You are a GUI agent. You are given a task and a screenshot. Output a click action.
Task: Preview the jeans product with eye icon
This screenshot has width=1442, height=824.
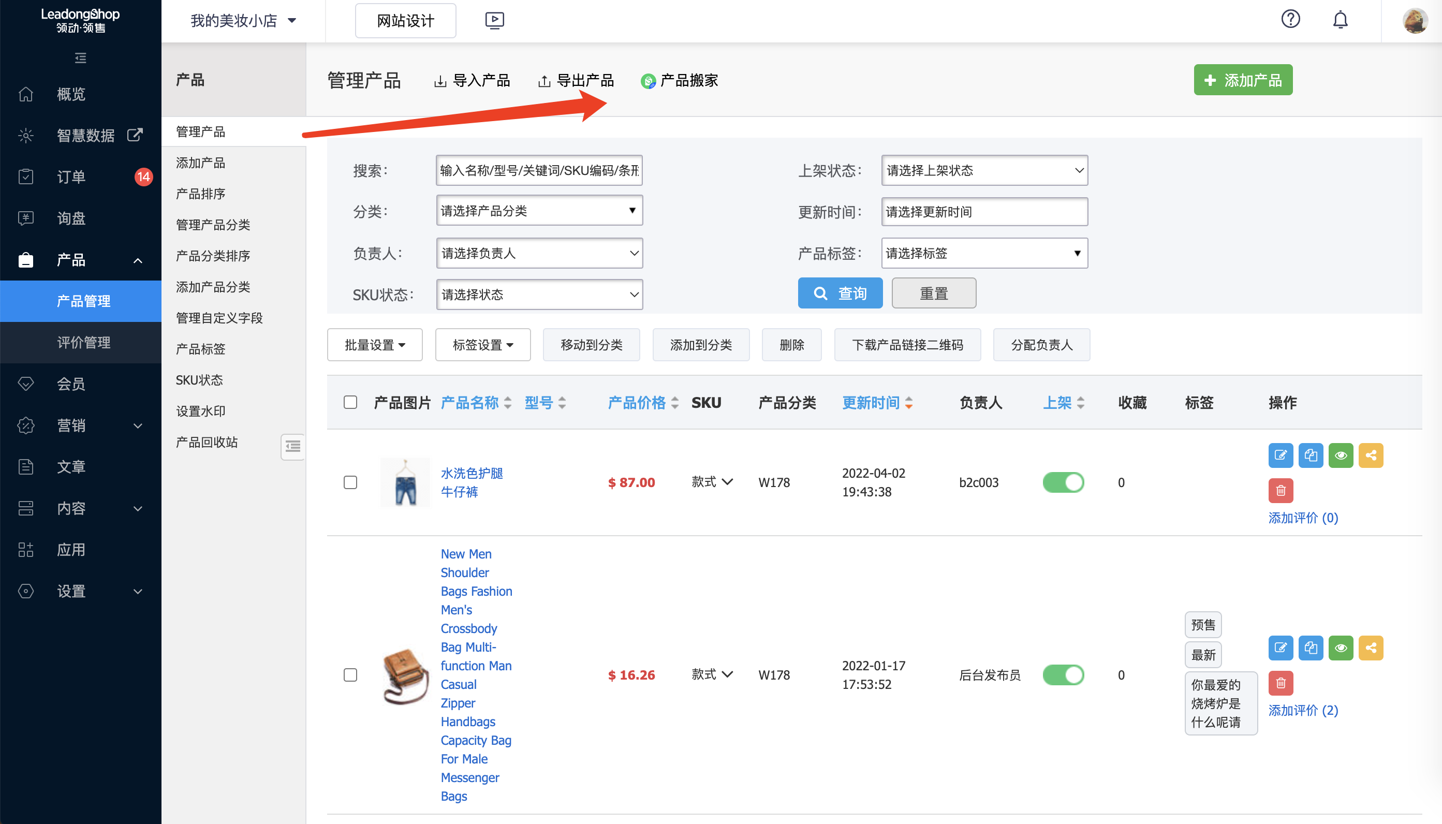(1341, 454)
